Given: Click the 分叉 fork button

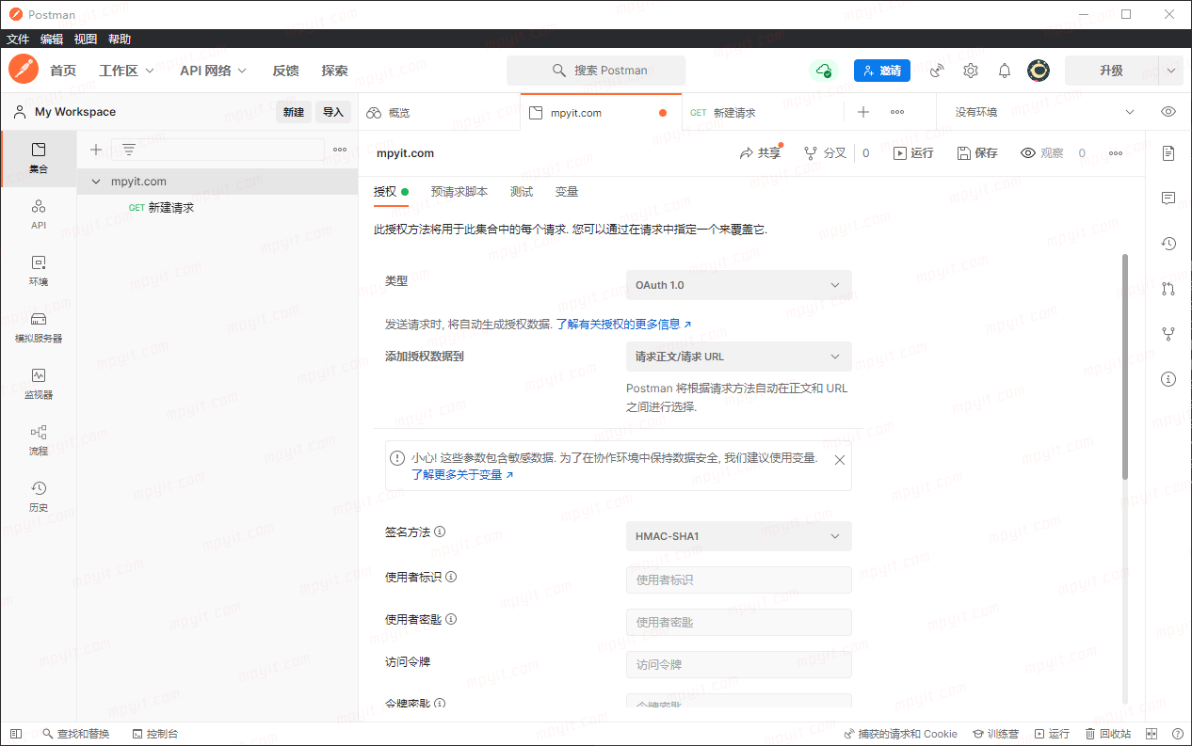Looking at the screenshot, I should [x=826, y=153].
